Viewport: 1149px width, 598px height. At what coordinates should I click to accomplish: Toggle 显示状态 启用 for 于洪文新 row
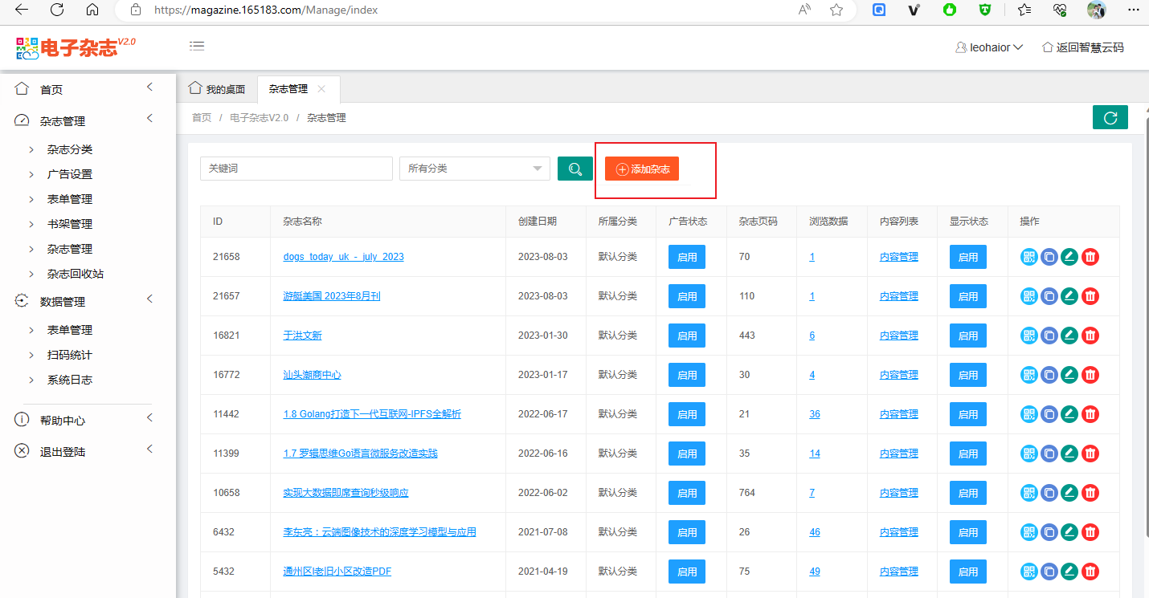click(968, 336)
